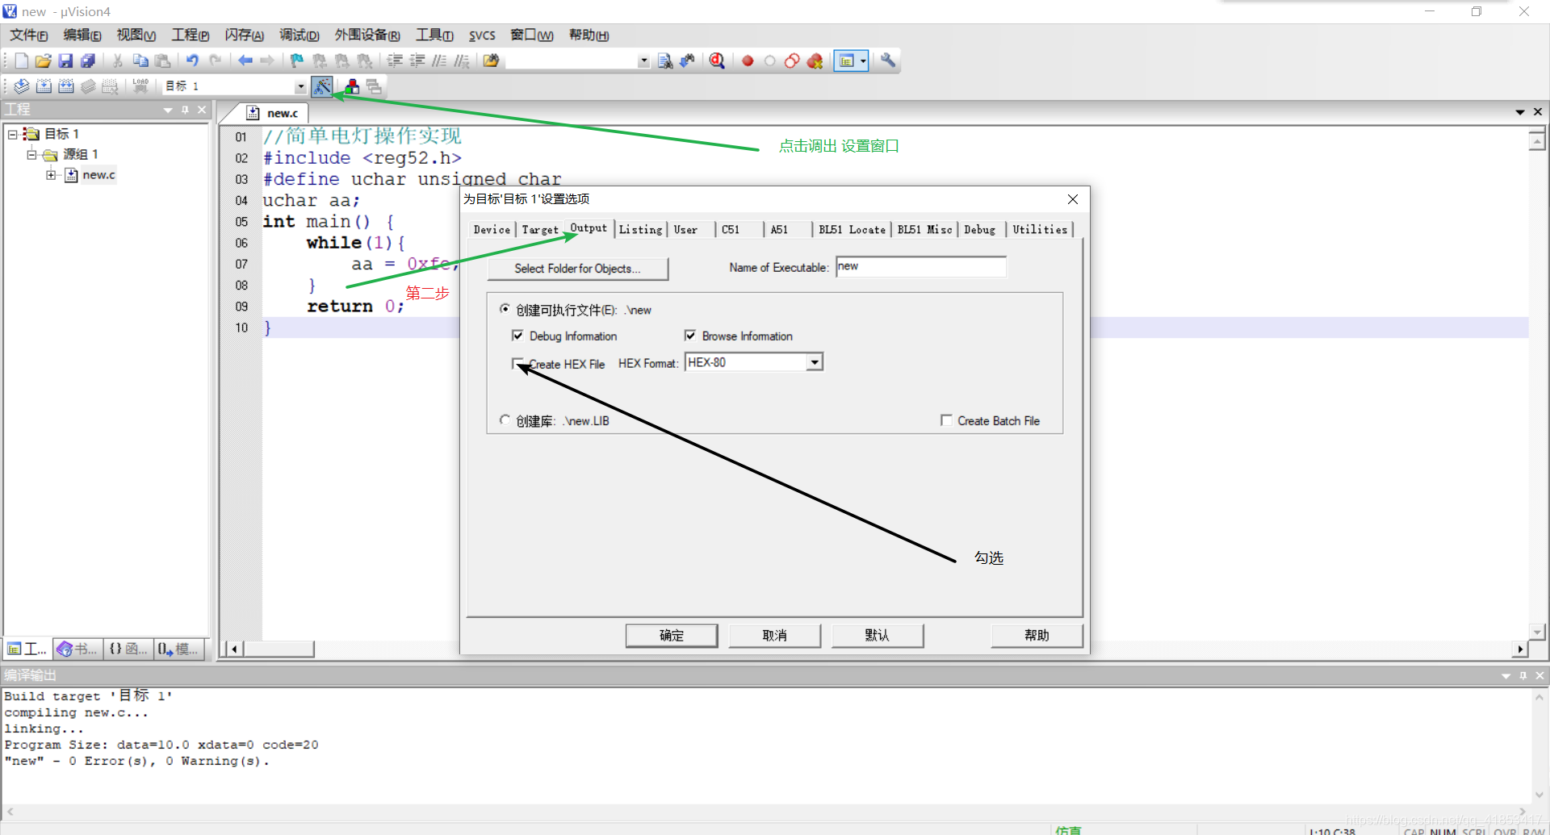Open the build output panel dropdown arrow
Viewport: 1550px width, 835px height.
point(1506,675)
